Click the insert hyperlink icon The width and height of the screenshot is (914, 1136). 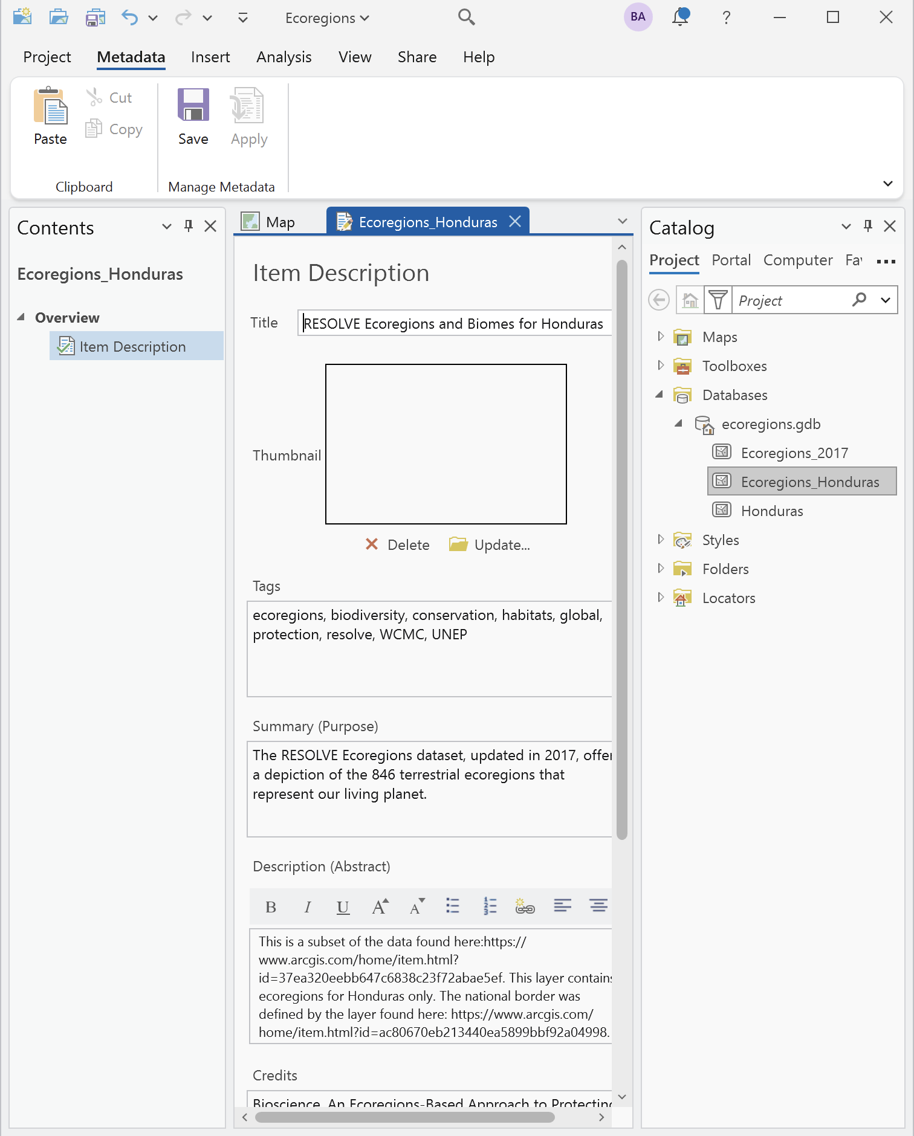[x=525, y=906]
